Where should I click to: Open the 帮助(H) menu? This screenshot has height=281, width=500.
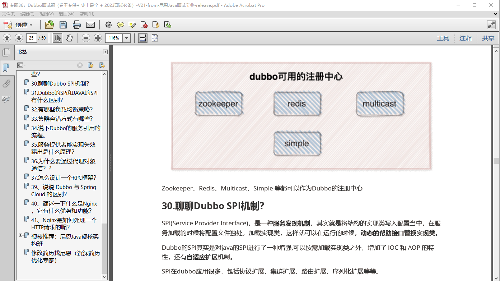pos(87,14)
